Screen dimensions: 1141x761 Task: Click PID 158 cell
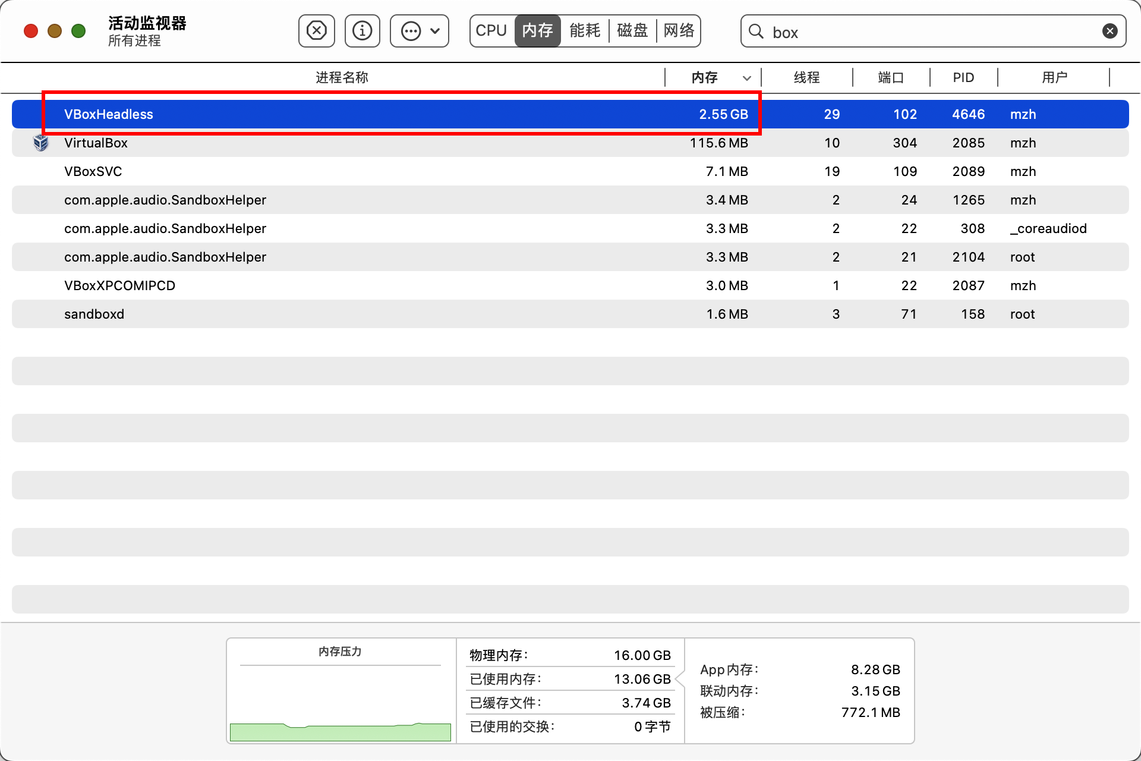[973, 314]
